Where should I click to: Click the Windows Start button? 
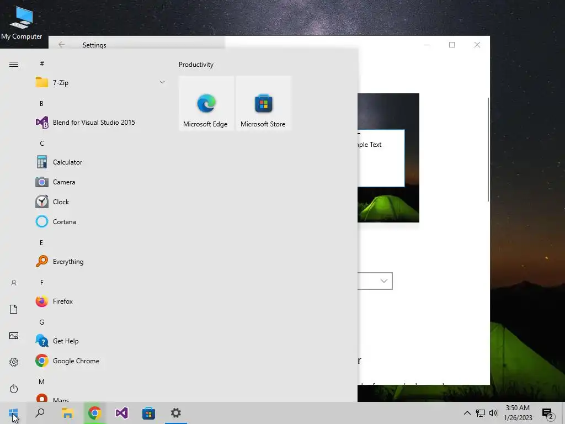[13, 413]
